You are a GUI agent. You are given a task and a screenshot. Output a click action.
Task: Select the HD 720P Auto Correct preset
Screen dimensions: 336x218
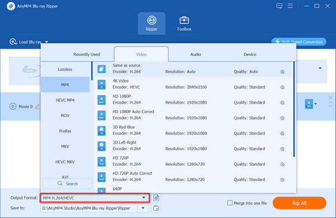tap(193, 177)
